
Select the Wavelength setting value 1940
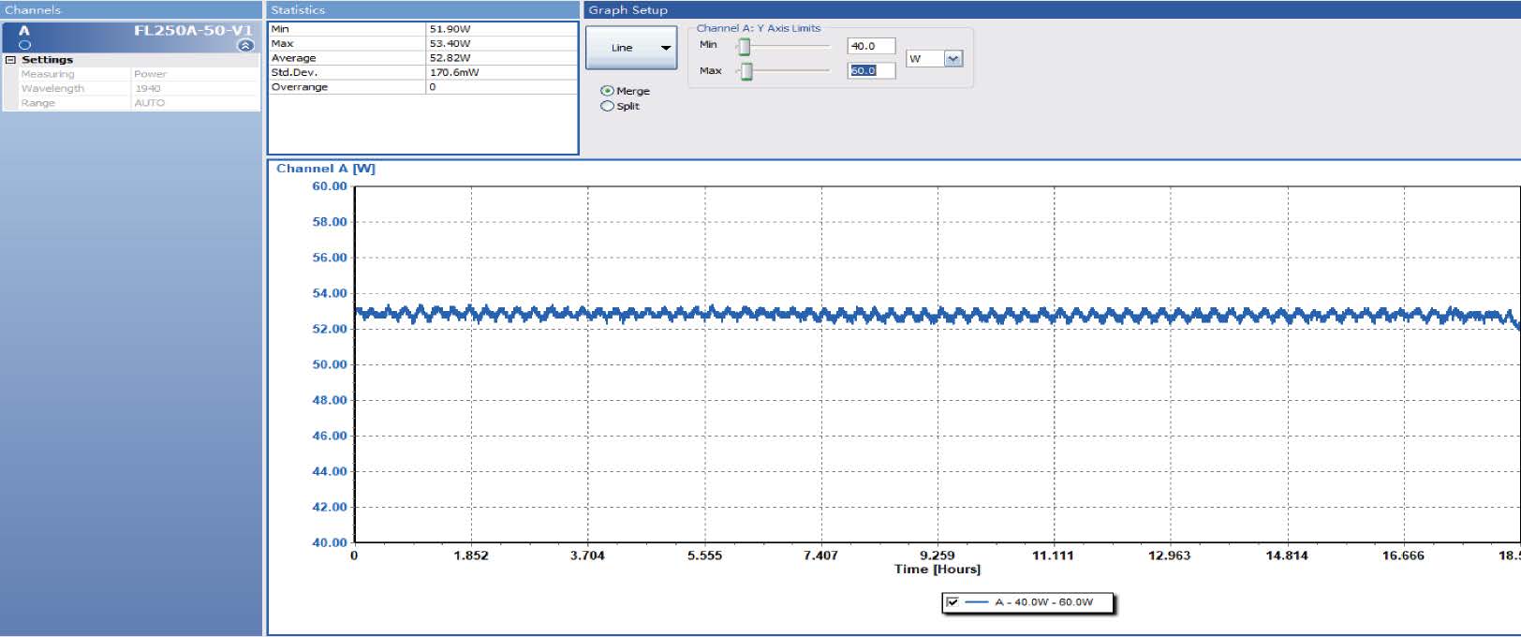tap(148, 89)
